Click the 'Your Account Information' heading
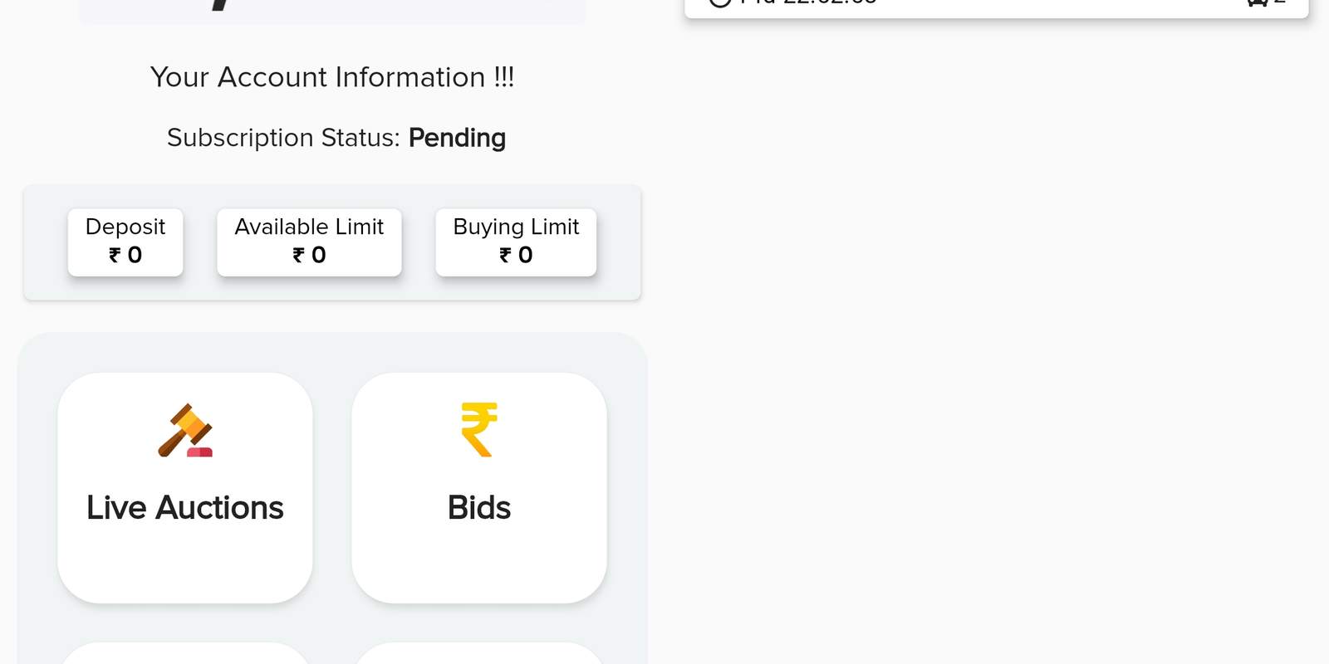Viewport: 1329px width, 664px height. pos(332,77)
